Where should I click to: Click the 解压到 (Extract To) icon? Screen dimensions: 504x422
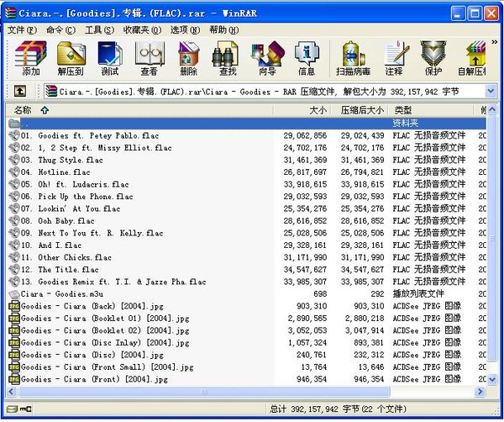pyautogui.click(x=71, y=57)
